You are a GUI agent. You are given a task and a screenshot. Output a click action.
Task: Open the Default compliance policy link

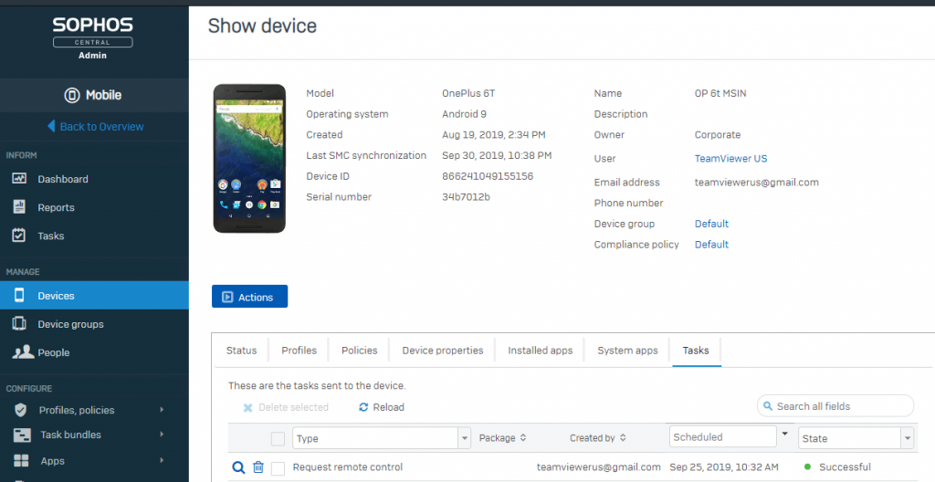711,245
